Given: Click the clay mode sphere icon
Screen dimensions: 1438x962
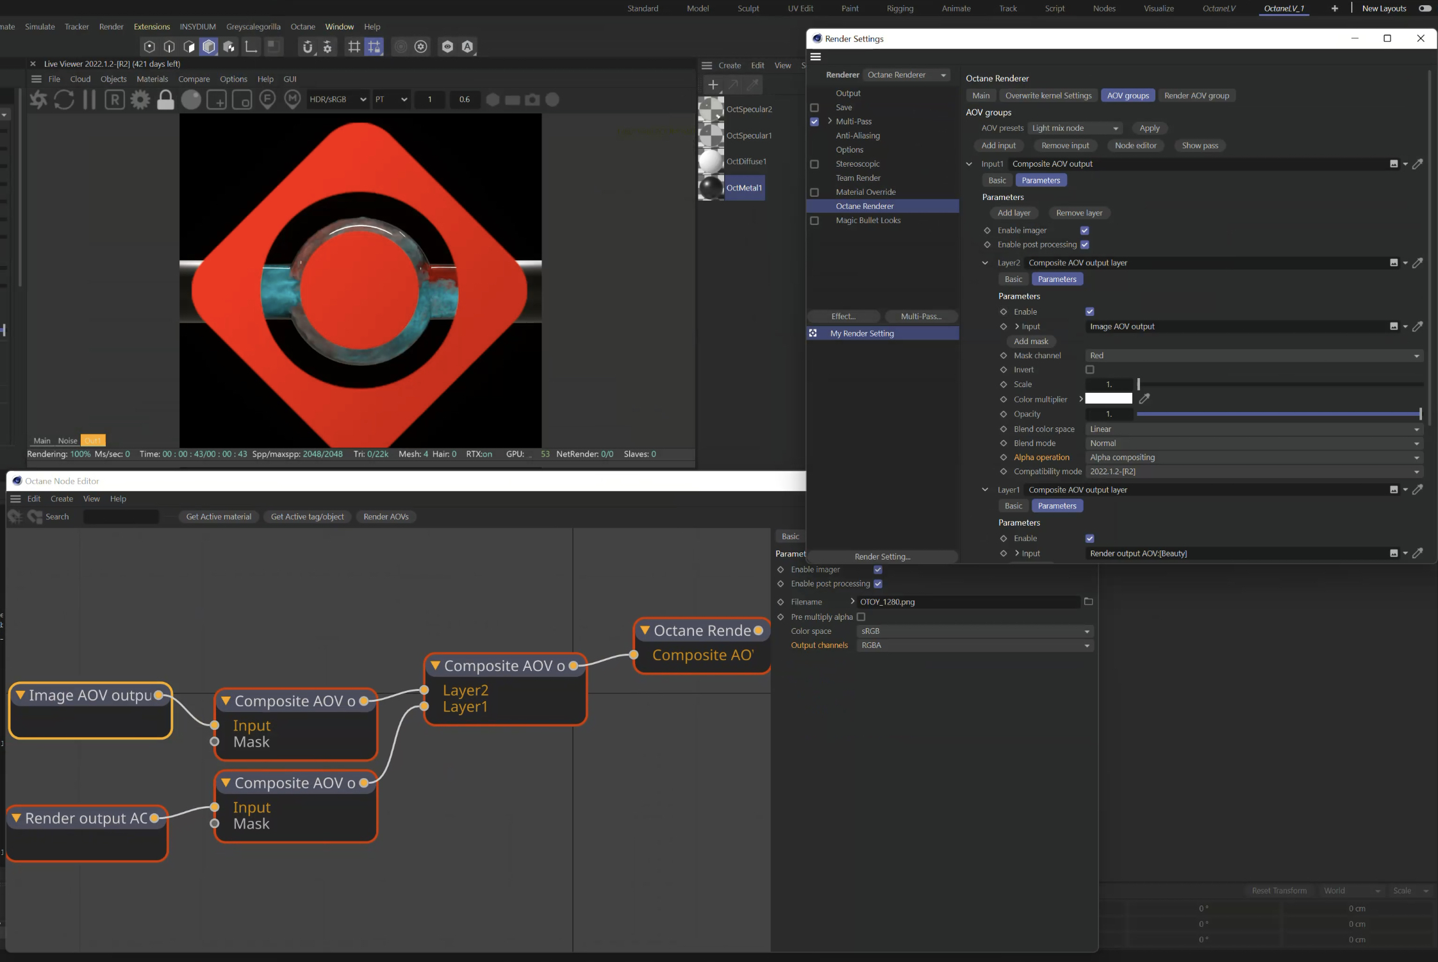Looking at the screenshot, I should click(x=191, y=99).
